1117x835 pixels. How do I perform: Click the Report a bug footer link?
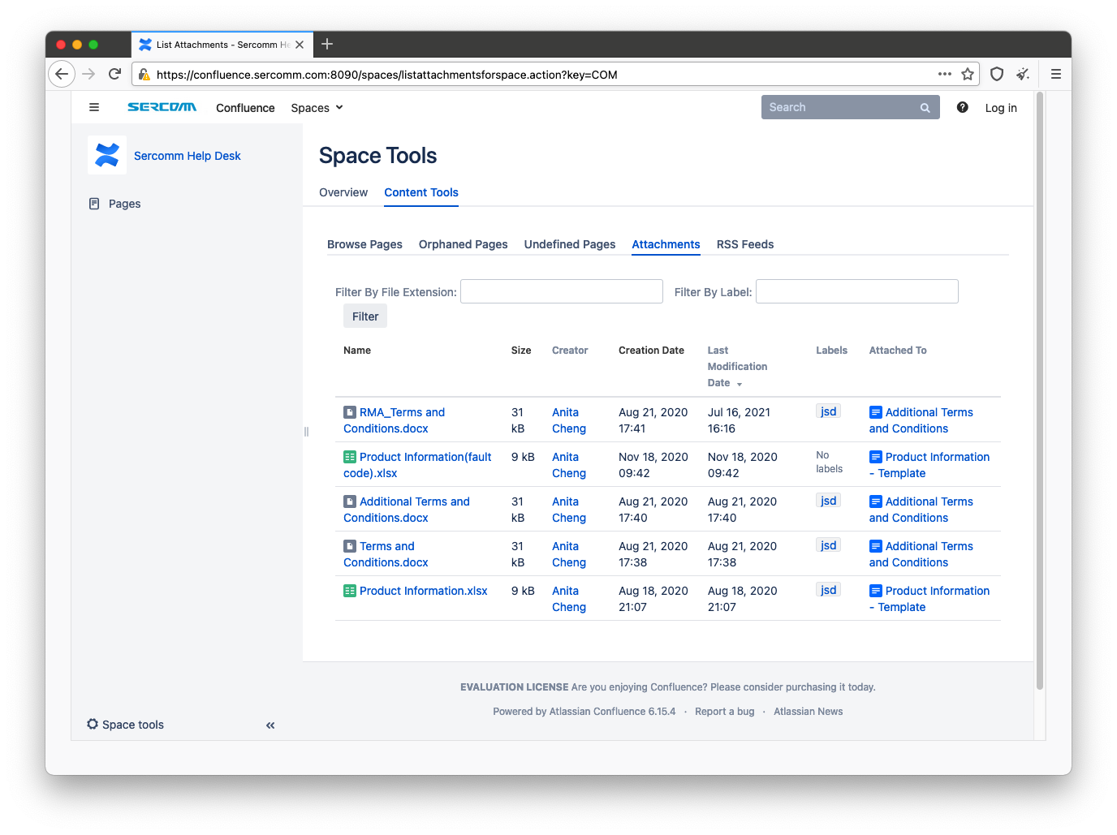pyautogui.click(x=724, y=712)
